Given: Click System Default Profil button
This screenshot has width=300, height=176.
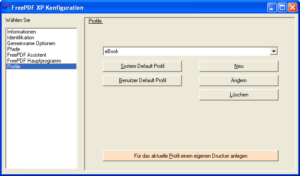Looking at the screenshot, I should [142, 66].
